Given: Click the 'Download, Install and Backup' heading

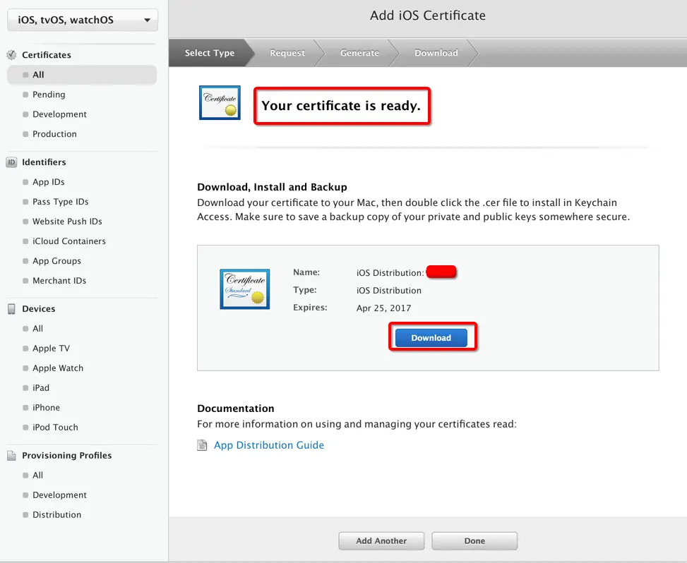Looking at the screenshot, I should pos(272,188).
